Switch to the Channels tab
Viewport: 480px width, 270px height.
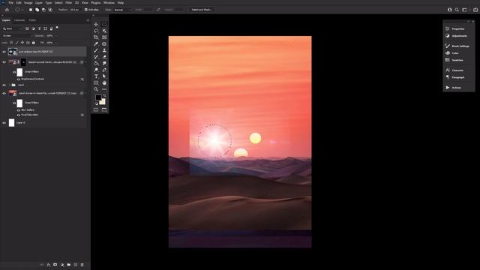pyautogui.click(x=19, y=20)
